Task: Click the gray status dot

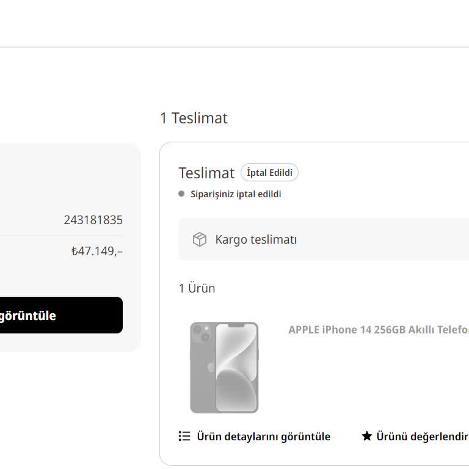Action: pyautogui.click(x=181, y=194)
